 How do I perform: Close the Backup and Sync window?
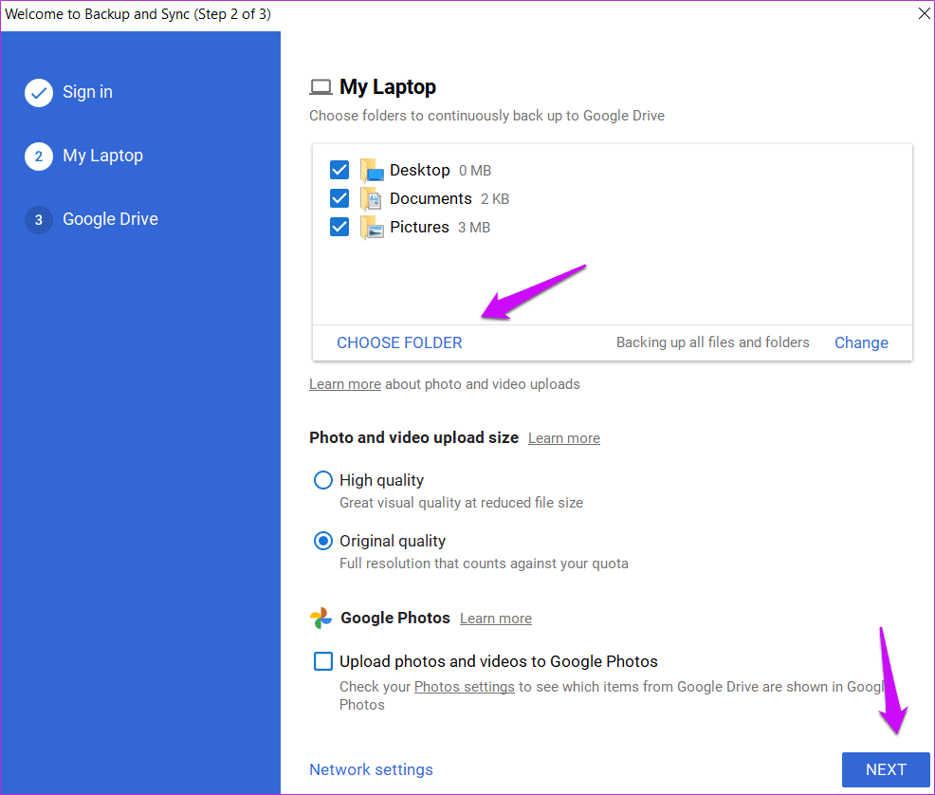pos(924,13)
